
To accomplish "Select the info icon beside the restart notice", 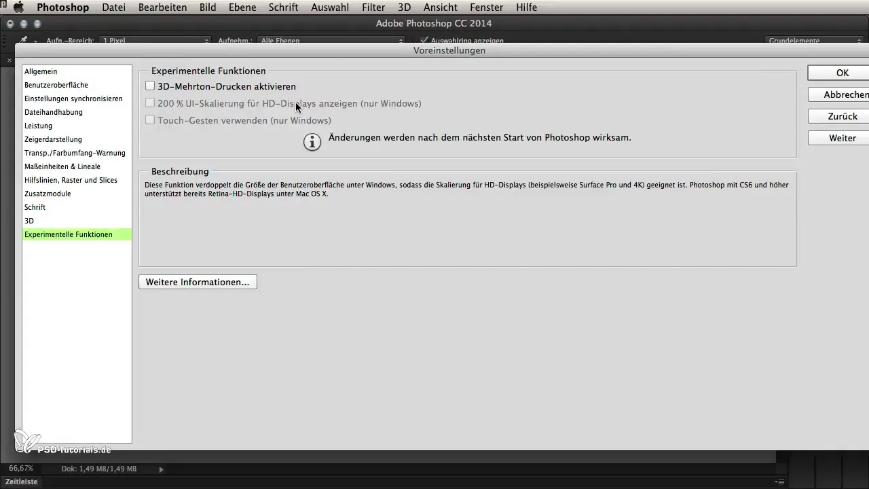I will [x=312, y=142].
